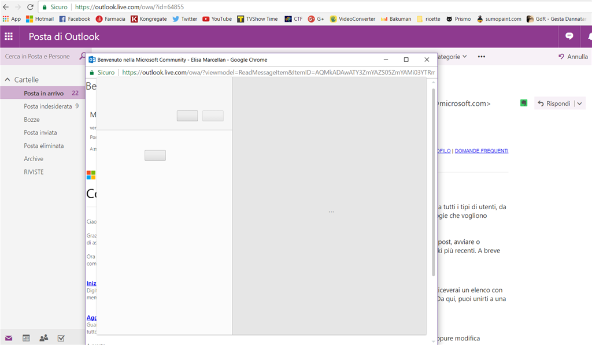The height and width of the screenshot is (345, 592).
Task: Click the Posta di Outlook title
Action: click(64, 36)
